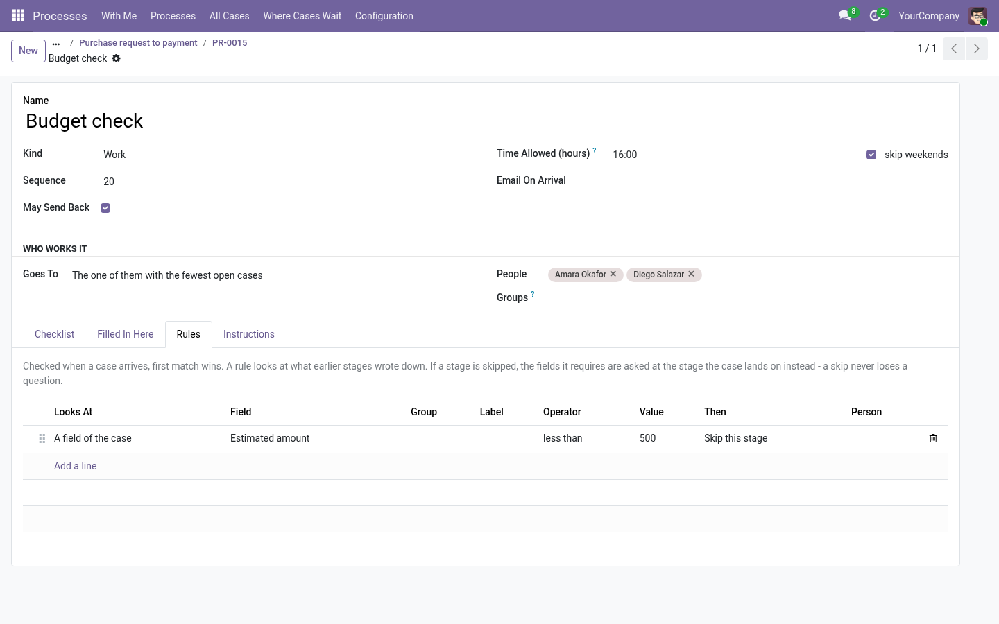Switch to the Instructions tab
The width and height of the screenshot is (999, 624).
pyautogui.click(x=249, y=334)
